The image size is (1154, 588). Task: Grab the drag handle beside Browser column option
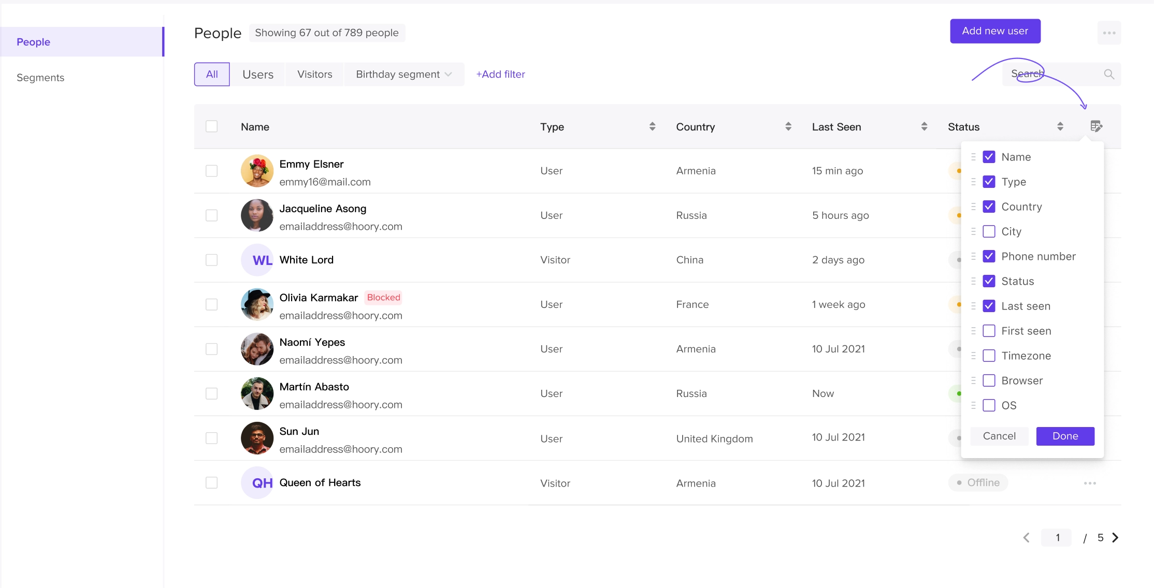click(x=973, y=380)
